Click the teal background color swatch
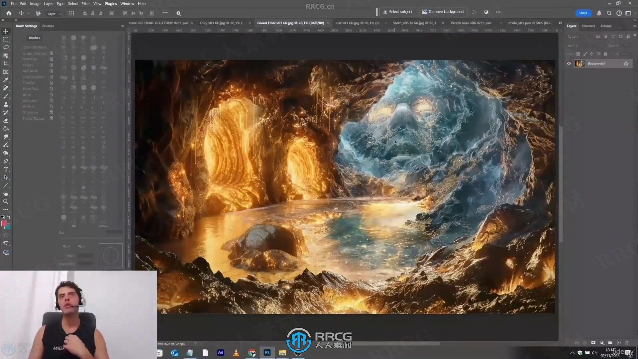Viewport: 638px width, 359px height. (8, 227)
